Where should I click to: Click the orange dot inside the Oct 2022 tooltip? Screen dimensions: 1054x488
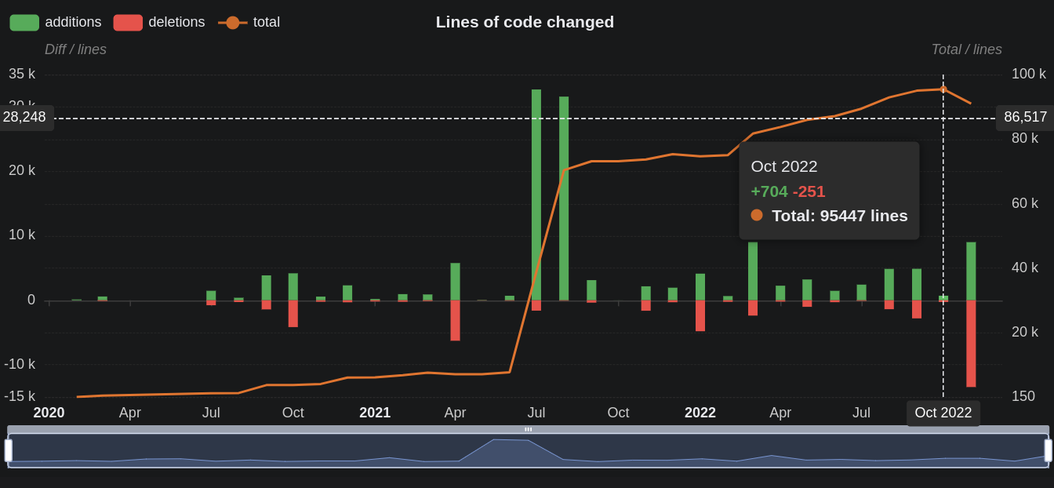pyautogui.click(x=757, y=215)
